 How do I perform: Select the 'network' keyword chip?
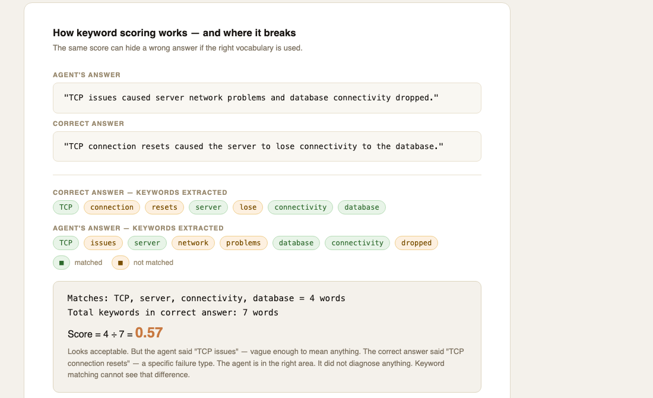pos(193,243)
